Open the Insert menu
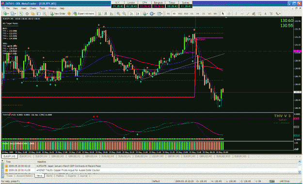Image resolution: width=303 pixels, height=184 pixels. click(x=24, y=9)
